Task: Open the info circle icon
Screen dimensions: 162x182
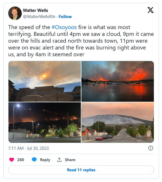Action: (x=151, y=148)
